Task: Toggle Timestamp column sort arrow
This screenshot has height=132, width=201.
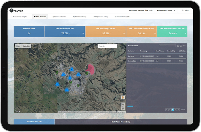Action: point(154,51)
